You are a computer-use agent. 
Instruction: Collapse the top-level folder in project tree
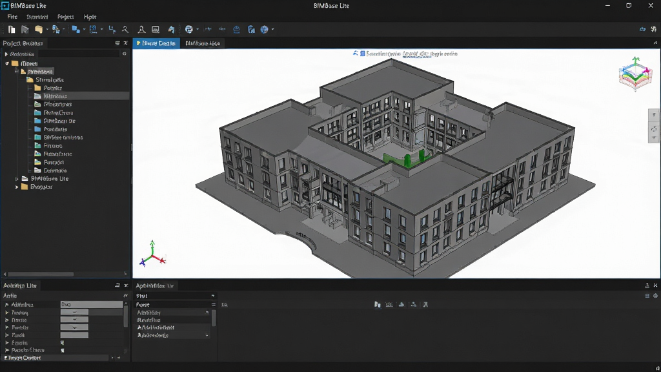point(7,63)
